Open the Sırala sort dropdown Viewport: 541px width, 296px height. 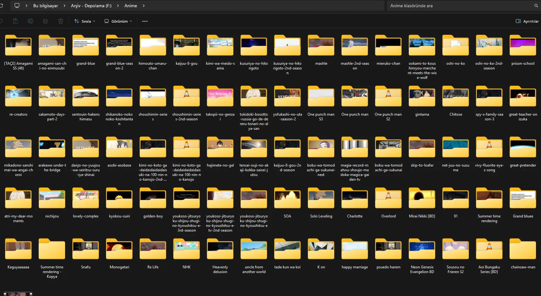(85, 21)
